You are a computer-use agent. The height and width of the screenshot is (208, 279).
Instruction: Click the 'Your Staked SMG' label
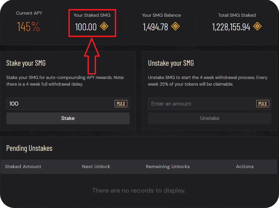(x=92, y=15)
